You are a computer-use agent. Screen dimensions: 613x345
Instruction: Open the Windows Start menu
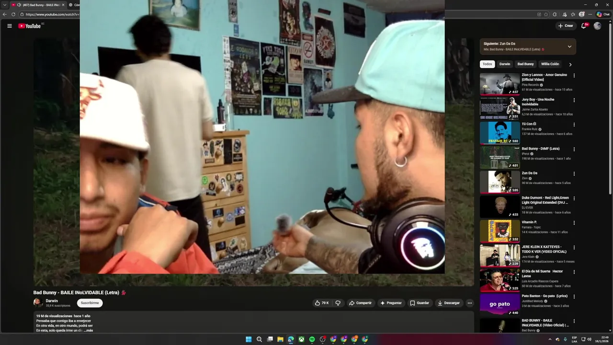(249, 339)
